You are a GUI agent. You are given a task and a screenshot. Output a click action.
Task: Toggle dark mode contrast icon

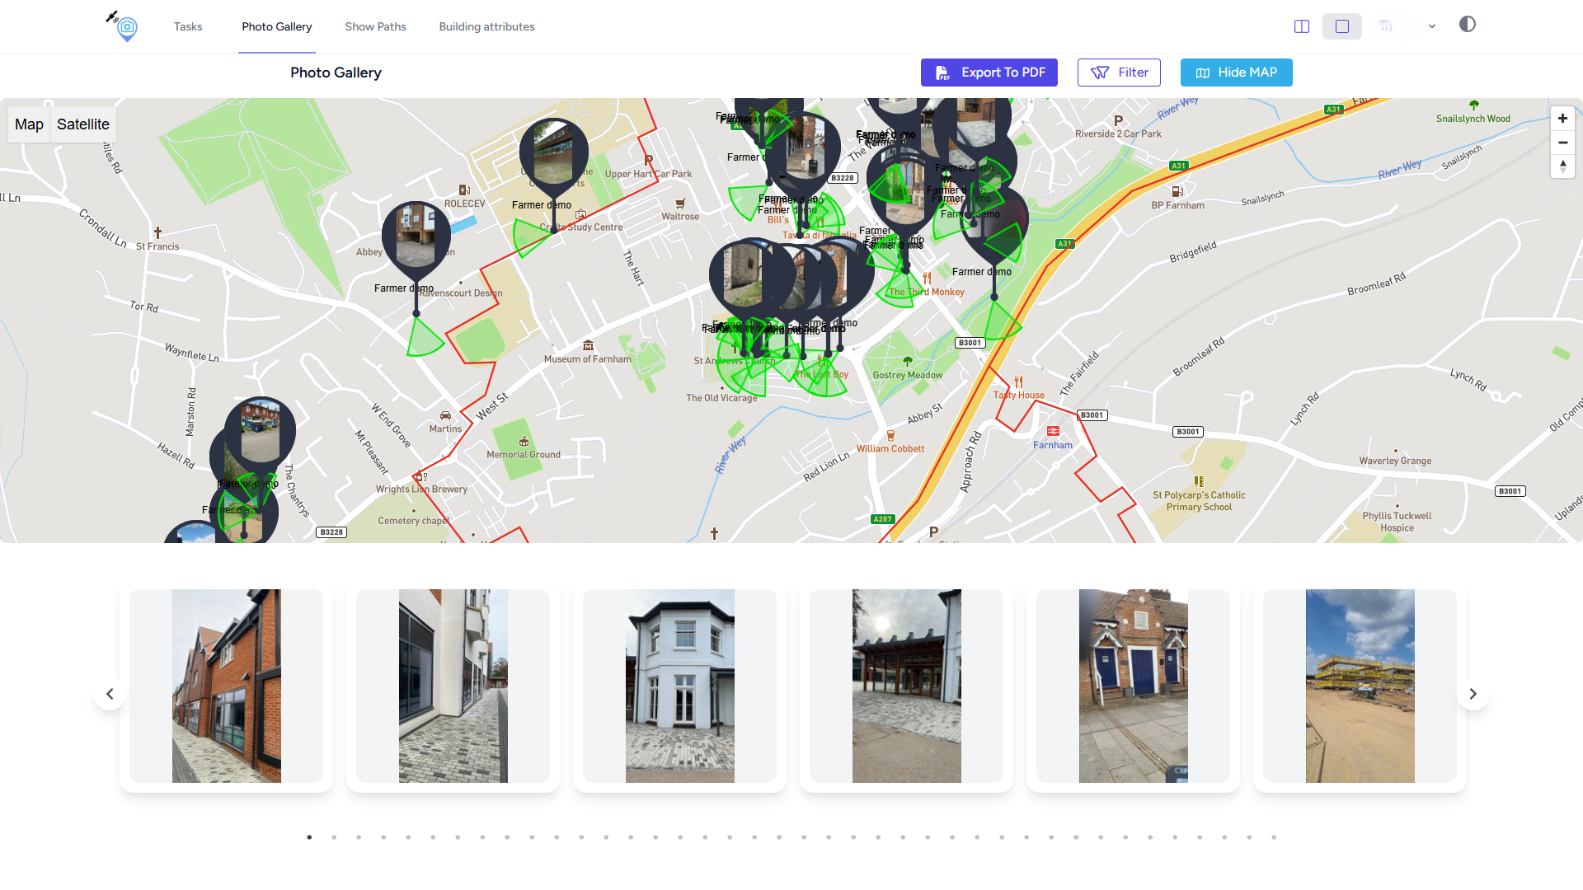tap(1468, 25)
